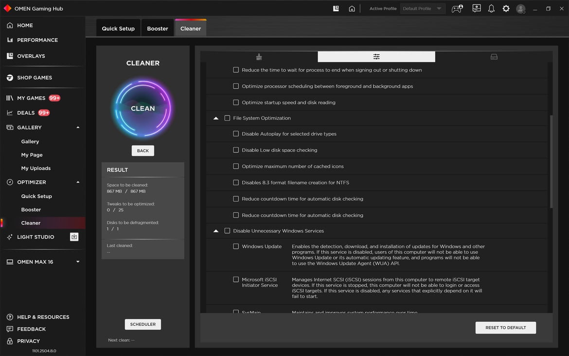Enable 'Disable Autoplay for selected drive types'
This screenshot has width=569, height=356.
236,133
